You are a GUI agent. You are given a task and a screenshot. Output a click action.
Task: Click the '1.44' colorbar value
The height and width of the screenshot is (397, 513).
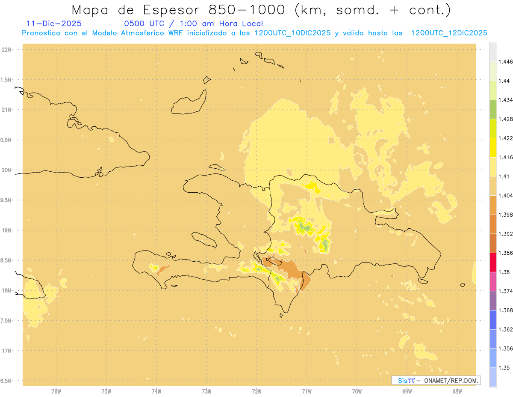click(x=505, y=81)
